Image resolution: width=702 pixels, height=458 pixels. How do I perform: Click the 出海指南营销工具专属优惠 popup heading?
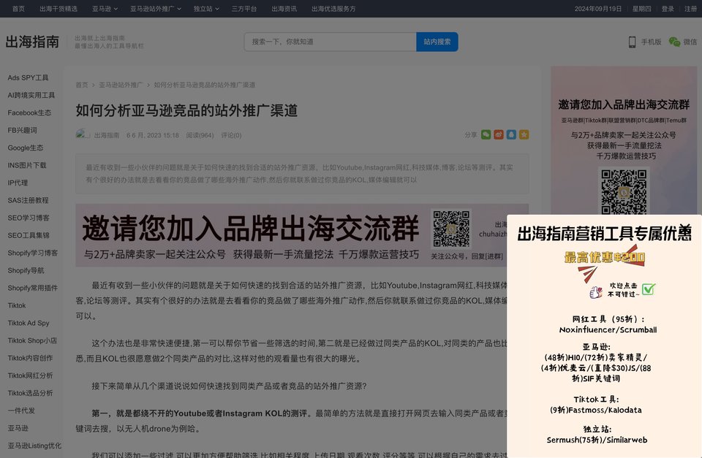coord(605,233)
